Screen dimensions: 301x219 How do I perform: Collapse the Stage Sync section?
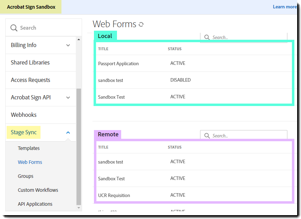(x=68, y=133)
